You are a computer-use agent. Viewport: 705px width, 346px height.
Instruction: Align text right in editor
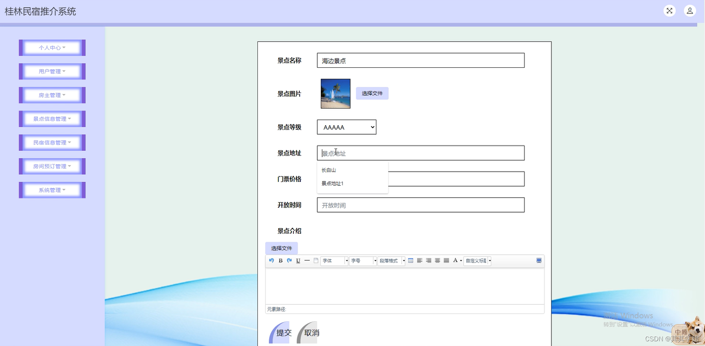pos(429,261)
